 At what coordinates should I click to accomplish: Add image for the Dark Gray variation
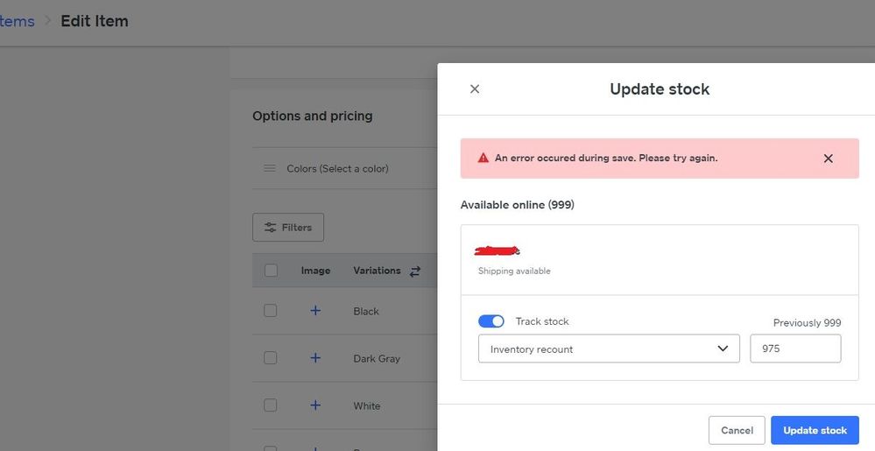pyautogui.click(x=315, y=358)
